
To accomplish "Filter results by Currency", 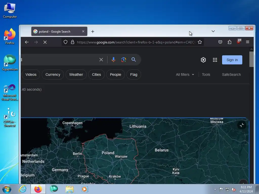I will (53, 75).
